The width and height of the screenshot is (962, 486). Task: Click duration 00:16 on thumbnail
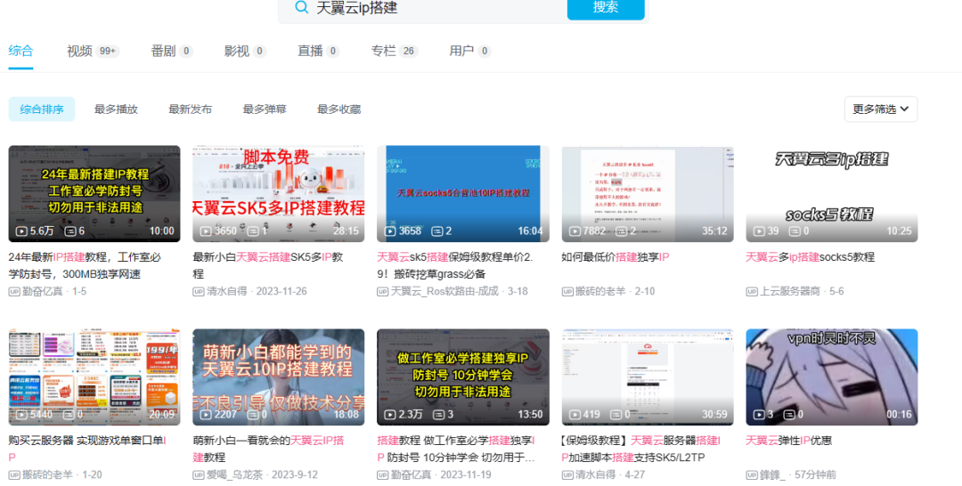pos(899,414)
